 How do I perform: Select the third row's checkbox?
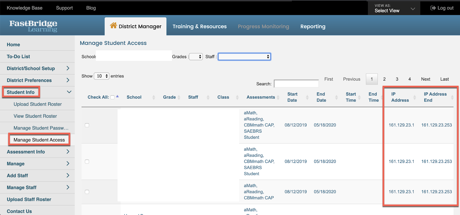87,192
